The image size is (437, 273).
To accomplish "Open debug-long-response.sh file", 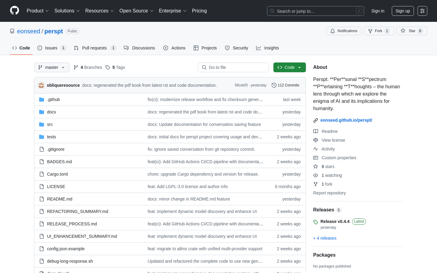I will pyautogui.click(x=70, y=261).
